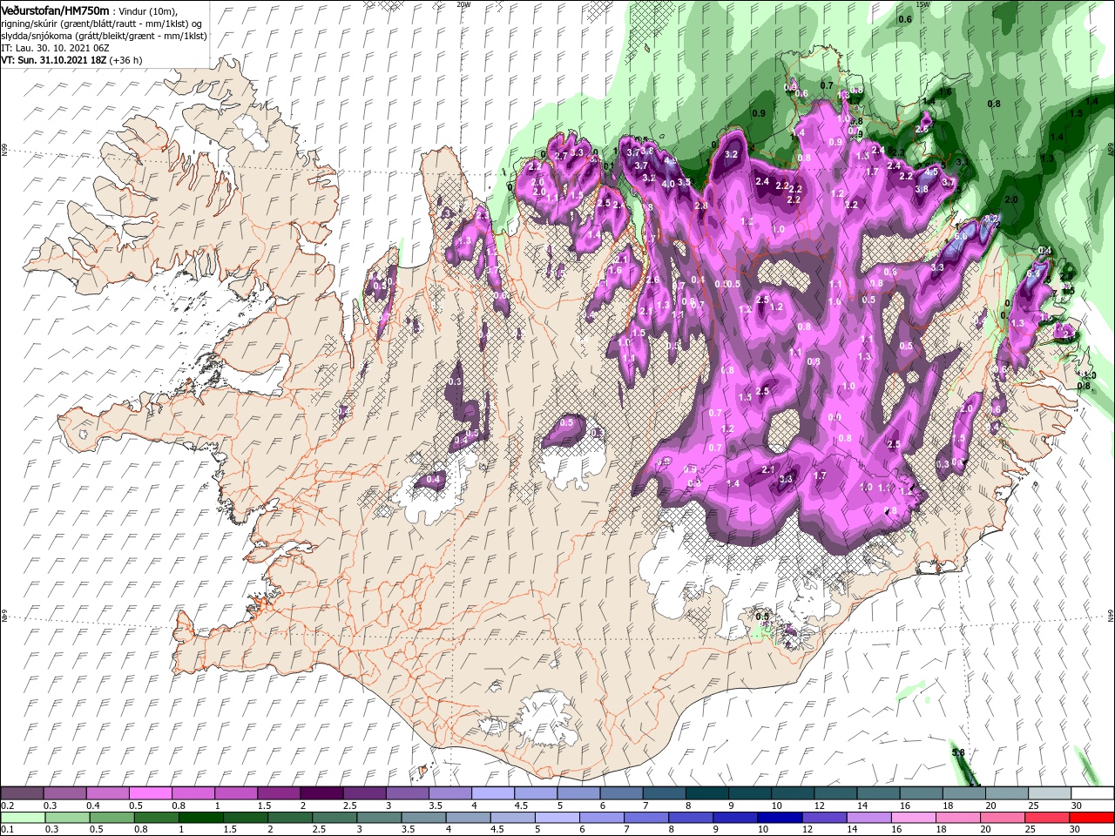Image resolution: width=1115 pixels, height=836 pixels.
Task: Click the upper-row swatch starting at 16
Action: click(921, 793)
